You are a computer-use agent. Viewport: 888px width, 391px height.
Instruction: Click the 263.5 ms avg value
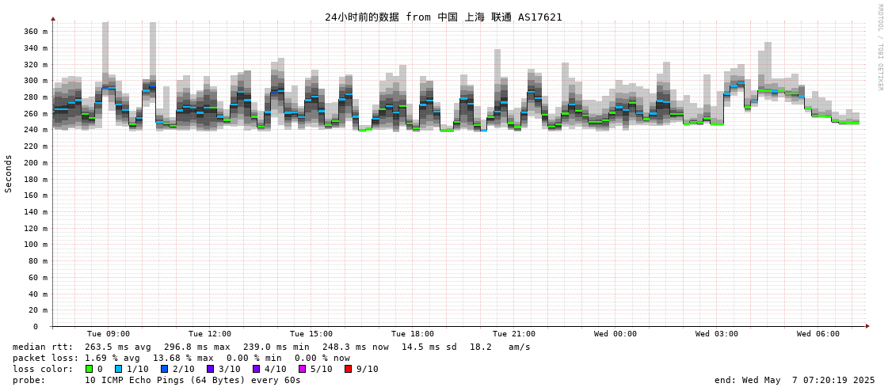coord(118,347)
